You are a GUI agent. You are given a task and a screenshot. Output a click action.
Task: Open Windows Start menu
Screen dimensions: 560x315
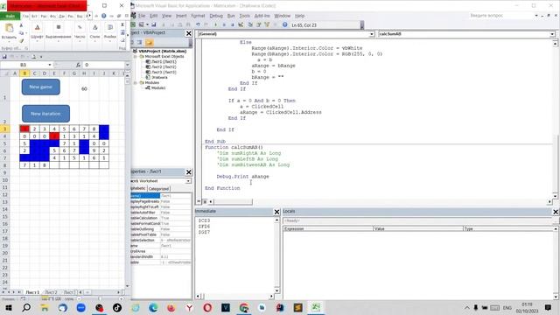tap(8, 307)
